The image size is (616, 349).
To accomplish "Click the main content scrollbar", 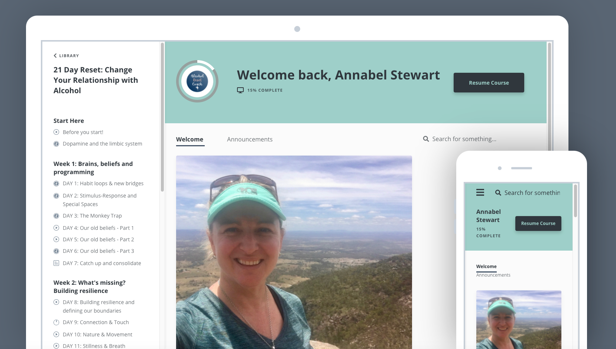I will pos(549,97).
